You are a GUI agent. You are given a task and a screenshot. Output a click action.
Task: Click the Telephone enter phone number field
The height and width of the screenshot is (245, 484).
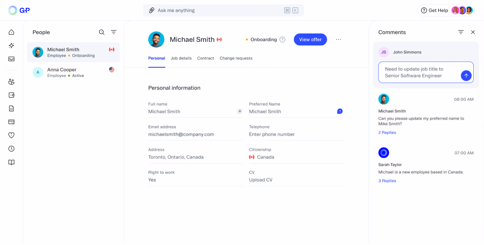tap(297, 134)
